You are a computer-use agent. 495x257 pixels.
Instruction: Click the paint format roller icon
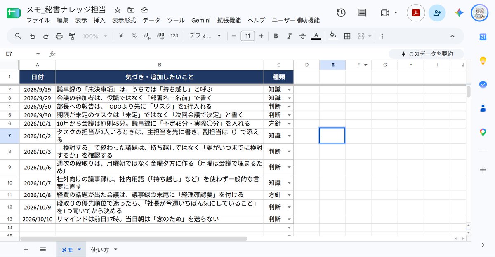72,36
